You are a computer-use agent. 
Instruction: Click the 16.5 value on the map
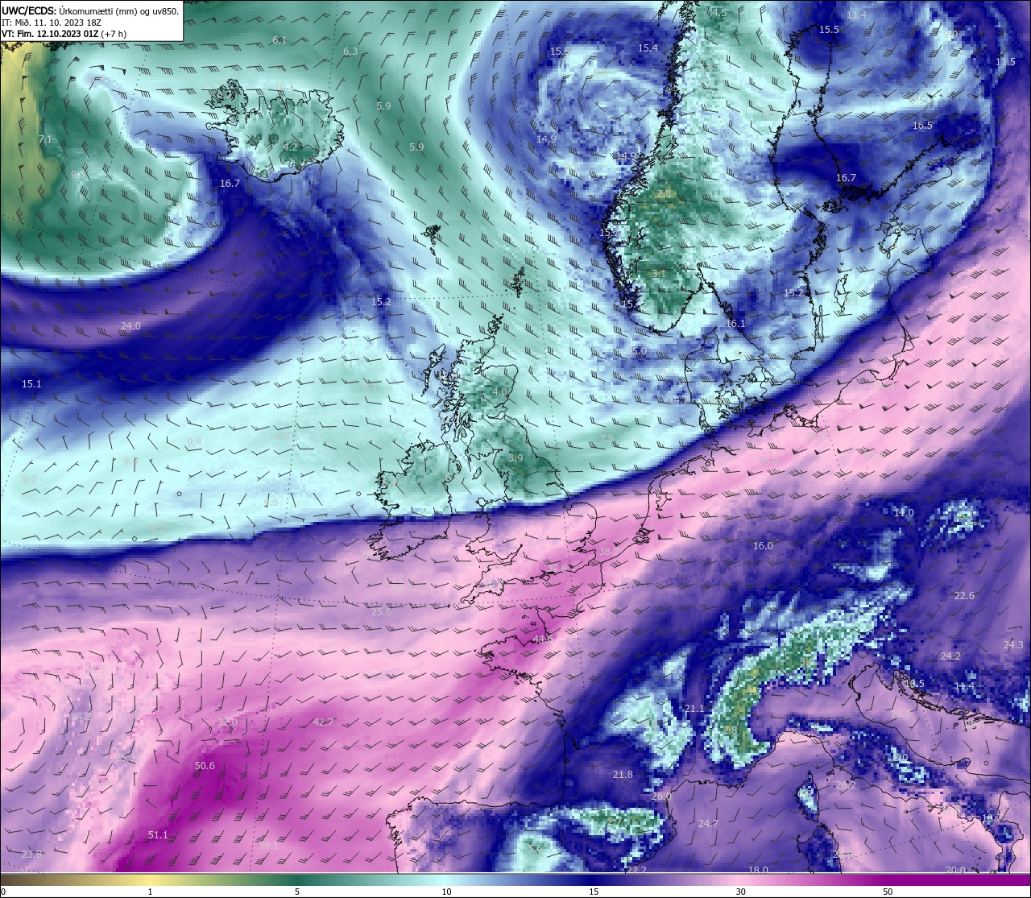[x=922, y=126]
